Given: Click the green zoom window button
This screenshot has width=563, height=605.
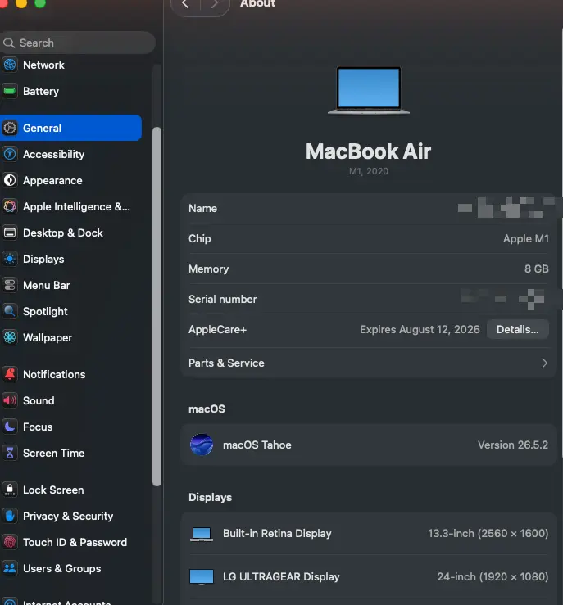Looking at the screenshot, I should [x=40, y=3].
